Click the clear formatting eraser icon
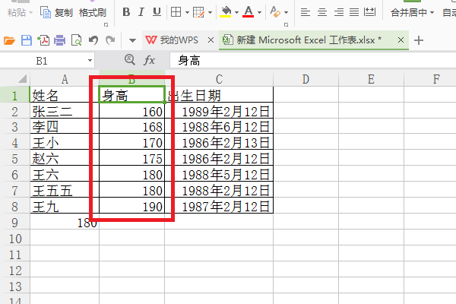Viewport: 456px width, 304px height. point(275,12)
